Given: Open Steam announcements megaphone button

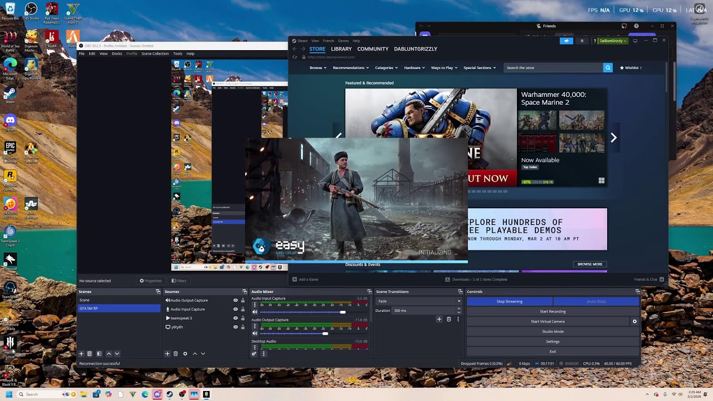Looking at the screenshot, I should tap(567, 41).
